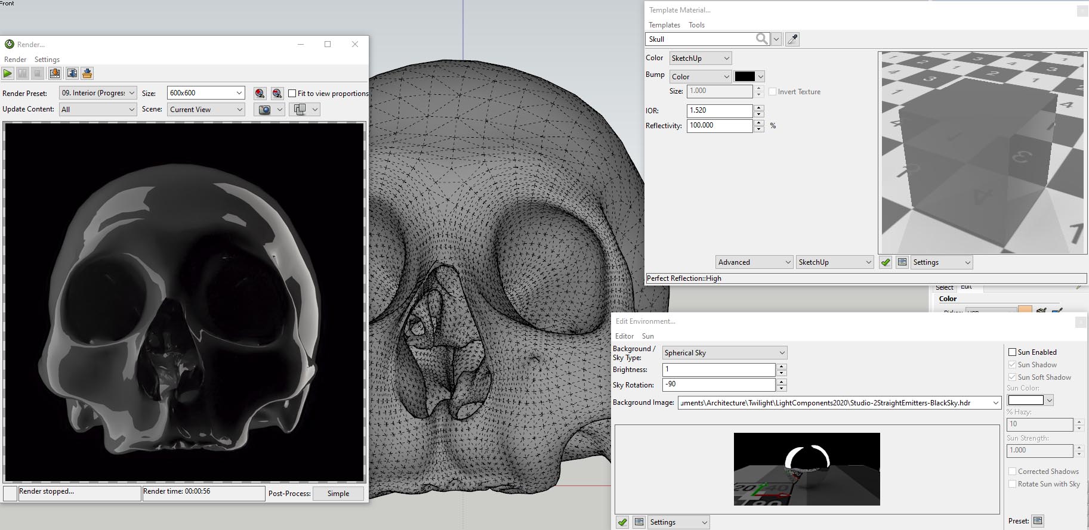Viewport: 1089px width, 530px height.
Task: Click the IOR 1.520 input field
Action: point(720,111)
